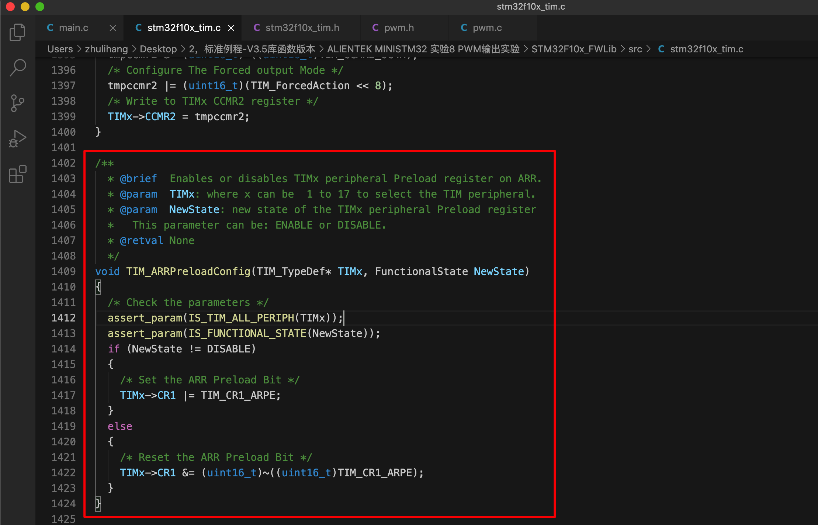Switch to the pwm.h tab
This screenshot has height=525, width=818.
pyautogui.click(x=399, y=28)
